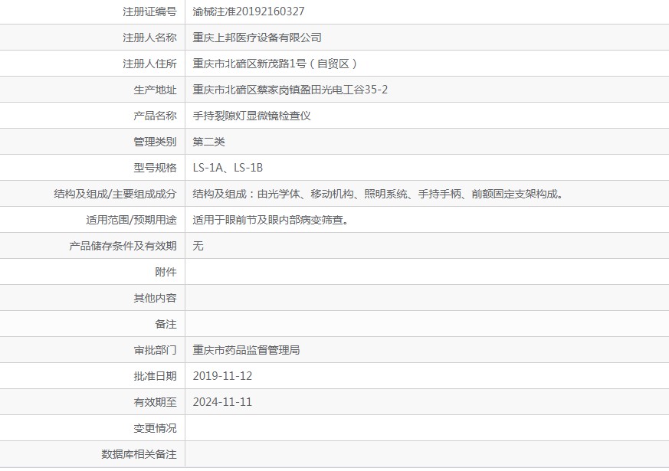The height and width of the screenshot is (471, 669).
Task: Click the model specification LS-1A、LS-1B
Action: point(228,168)
